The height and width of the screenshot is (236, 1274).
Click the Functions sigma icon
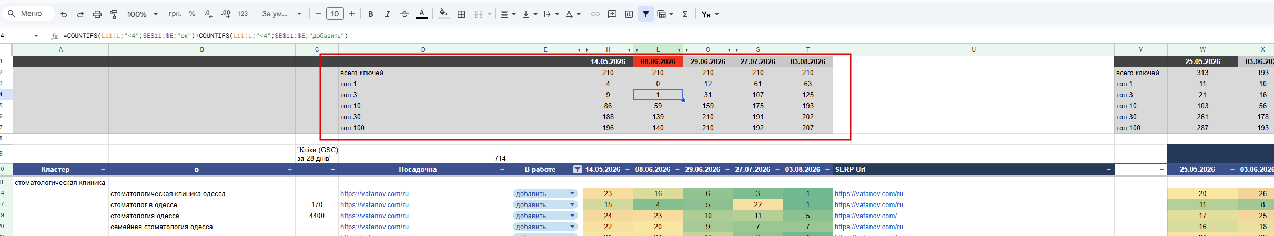coord(685,14)
